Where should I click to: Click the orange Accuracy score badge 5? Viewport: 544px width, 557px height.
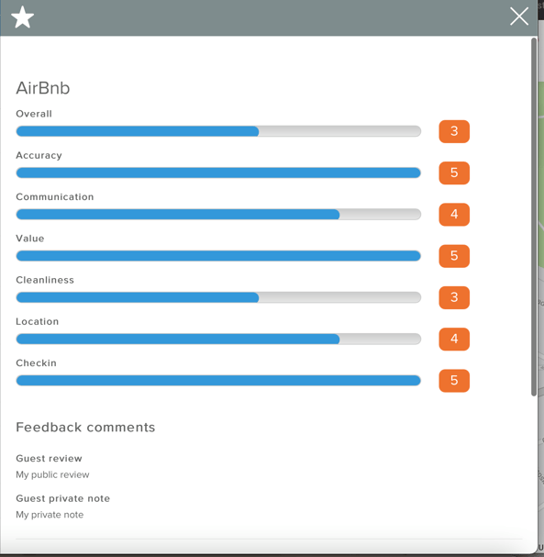[454, 173]
